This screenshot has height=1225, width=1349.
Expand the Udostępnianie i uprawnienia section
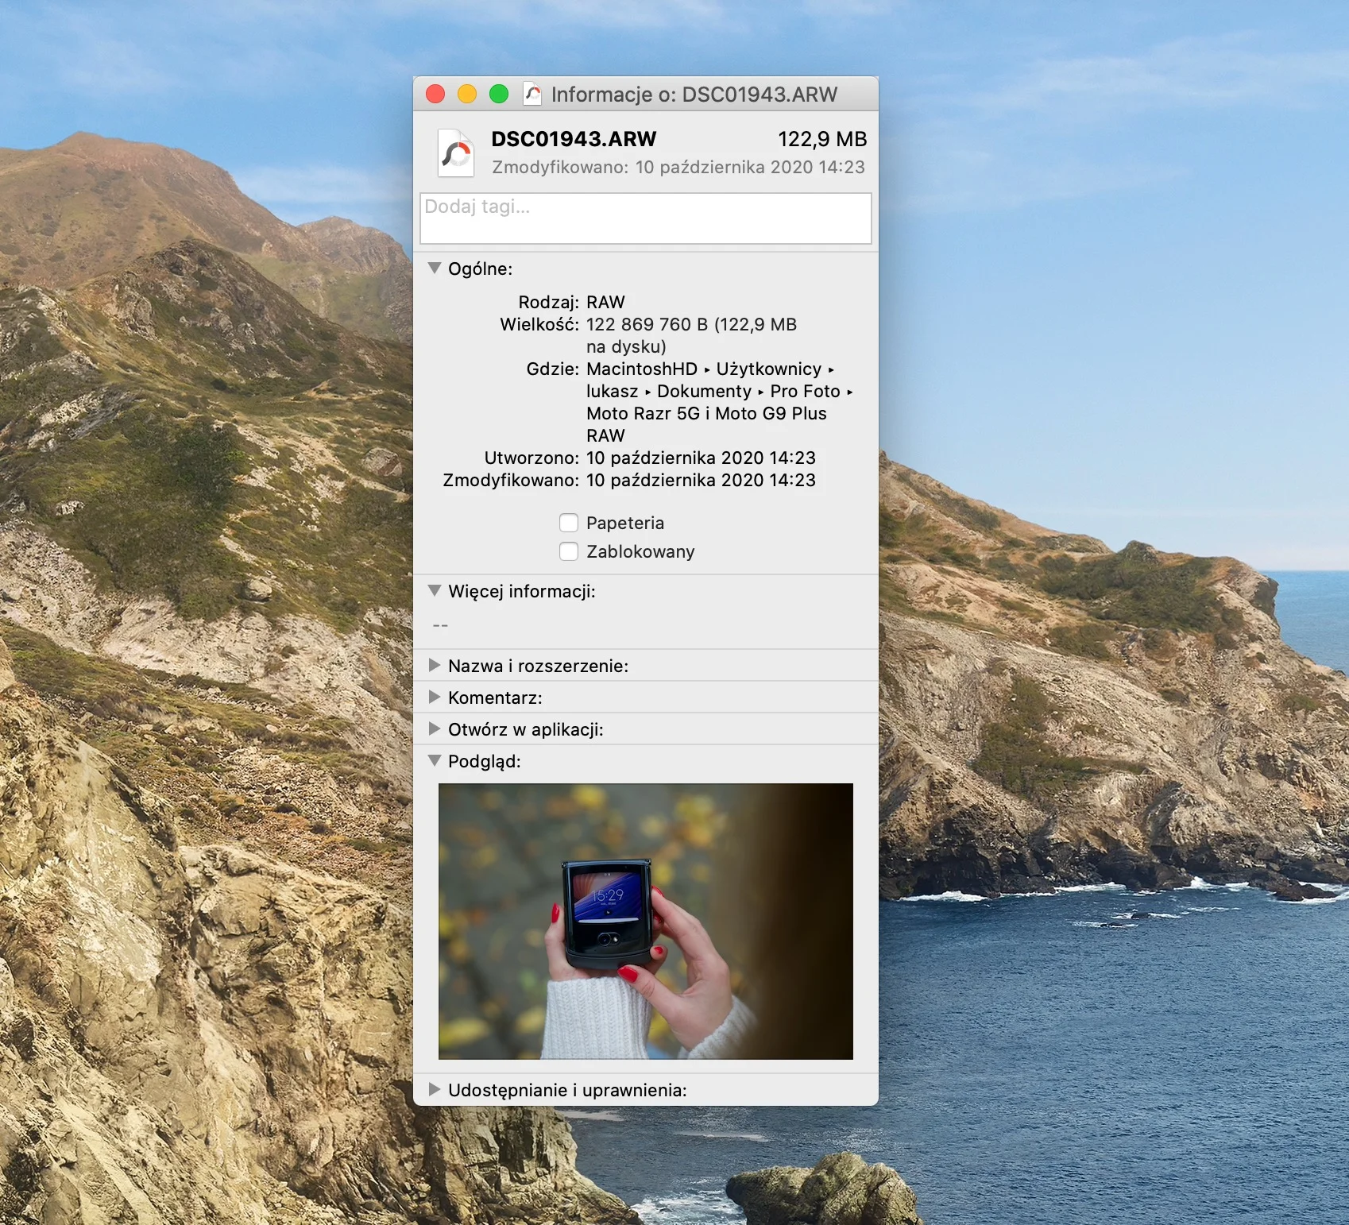[x=435, y=1089]
